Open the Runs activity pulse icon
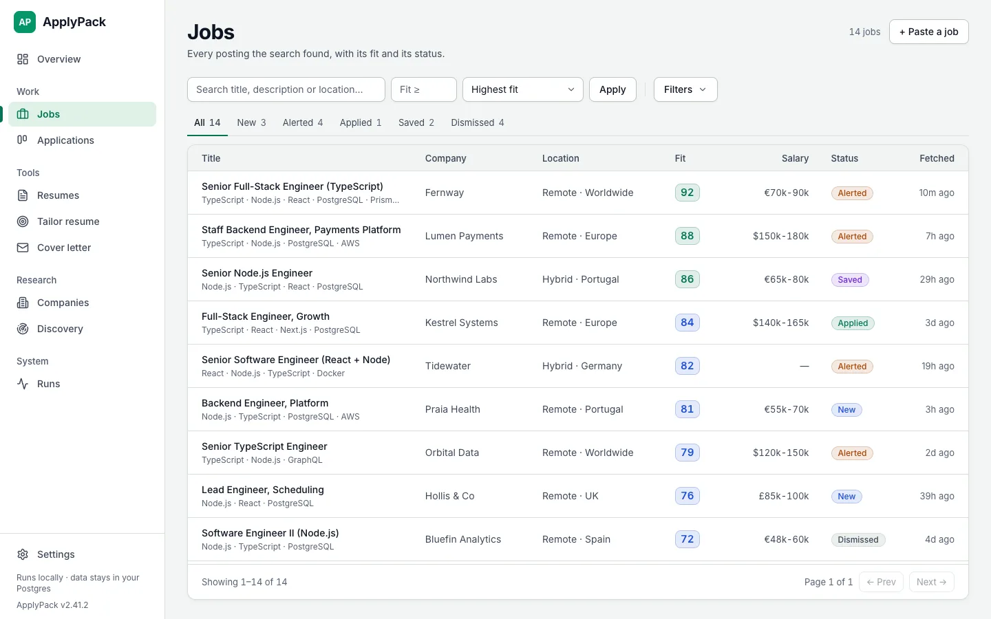The image size is (991, 619). tap(23, 384)
